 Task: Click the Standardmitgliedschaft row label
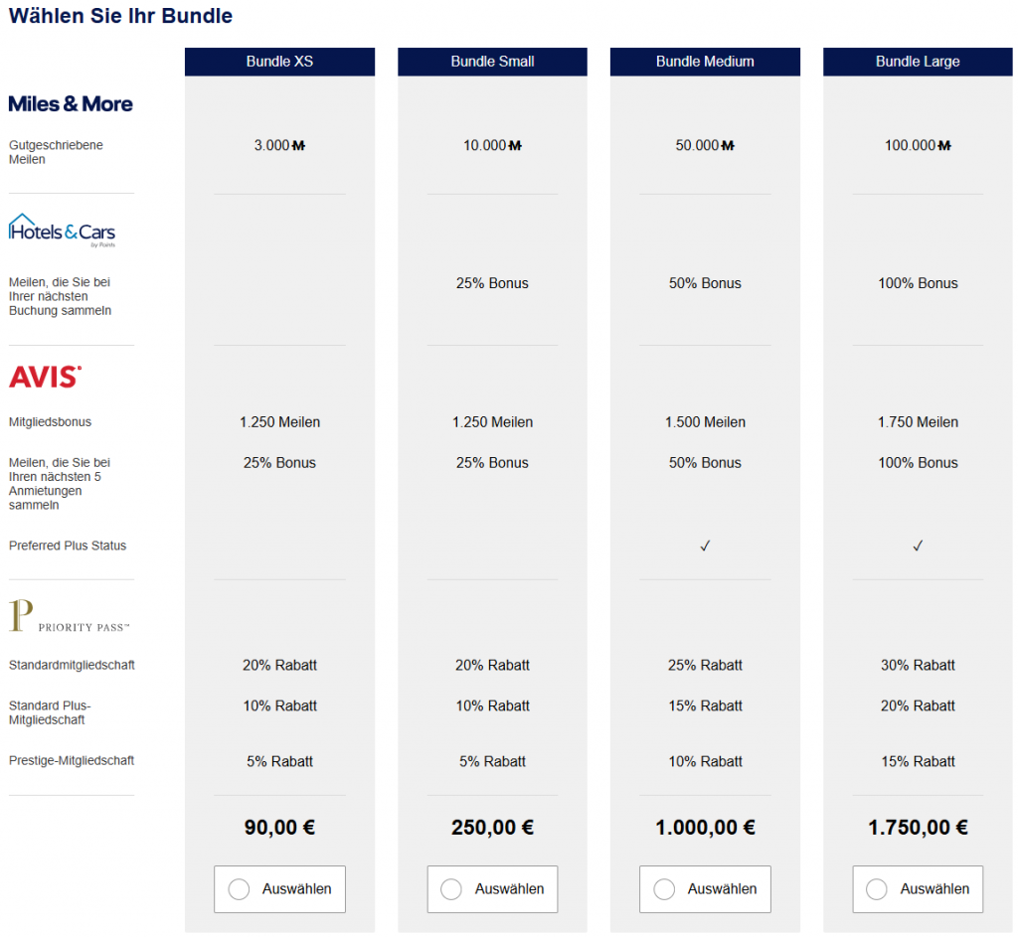[x=72, y=666]
